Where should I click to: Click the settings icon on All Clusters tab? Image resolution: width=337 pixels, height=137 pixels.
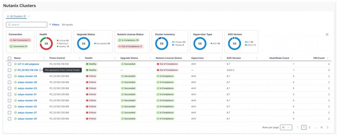(25, 16)
